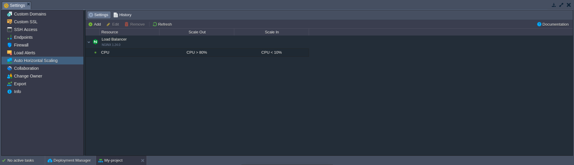
Task: Click the Edit trigger button
Action: 112,24
